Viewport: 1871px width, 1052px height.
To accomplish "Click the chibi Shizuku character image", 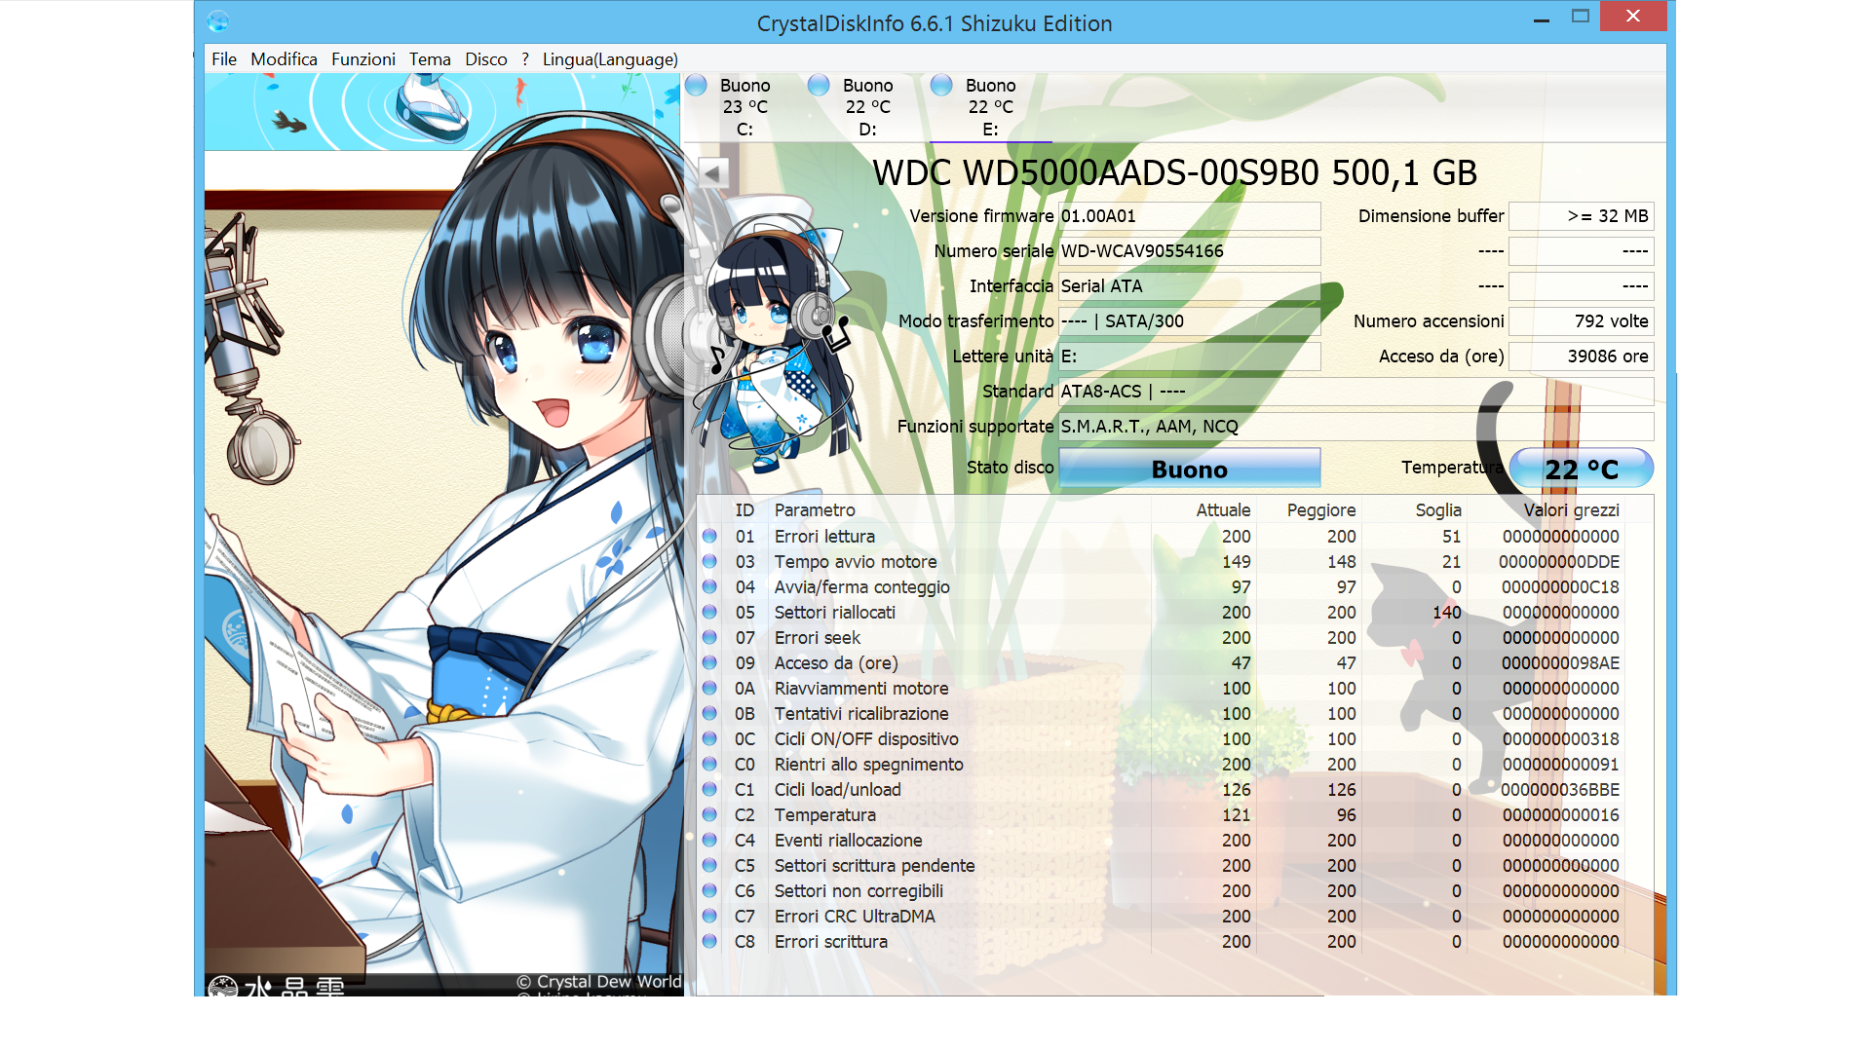I will tap(775, 336).
